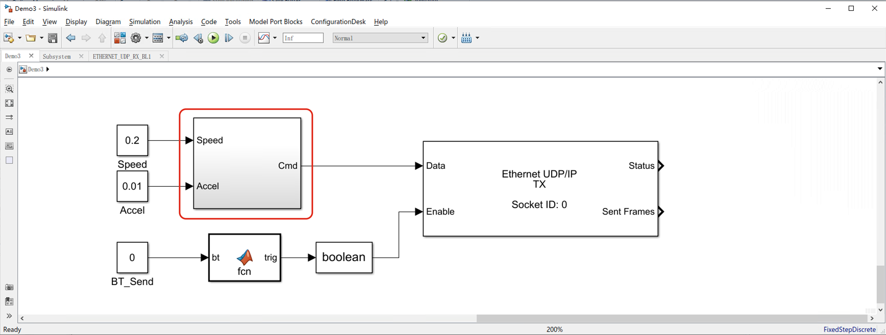
Task: Expand the Build Model dropdown arrow
Action: point(477,38)
